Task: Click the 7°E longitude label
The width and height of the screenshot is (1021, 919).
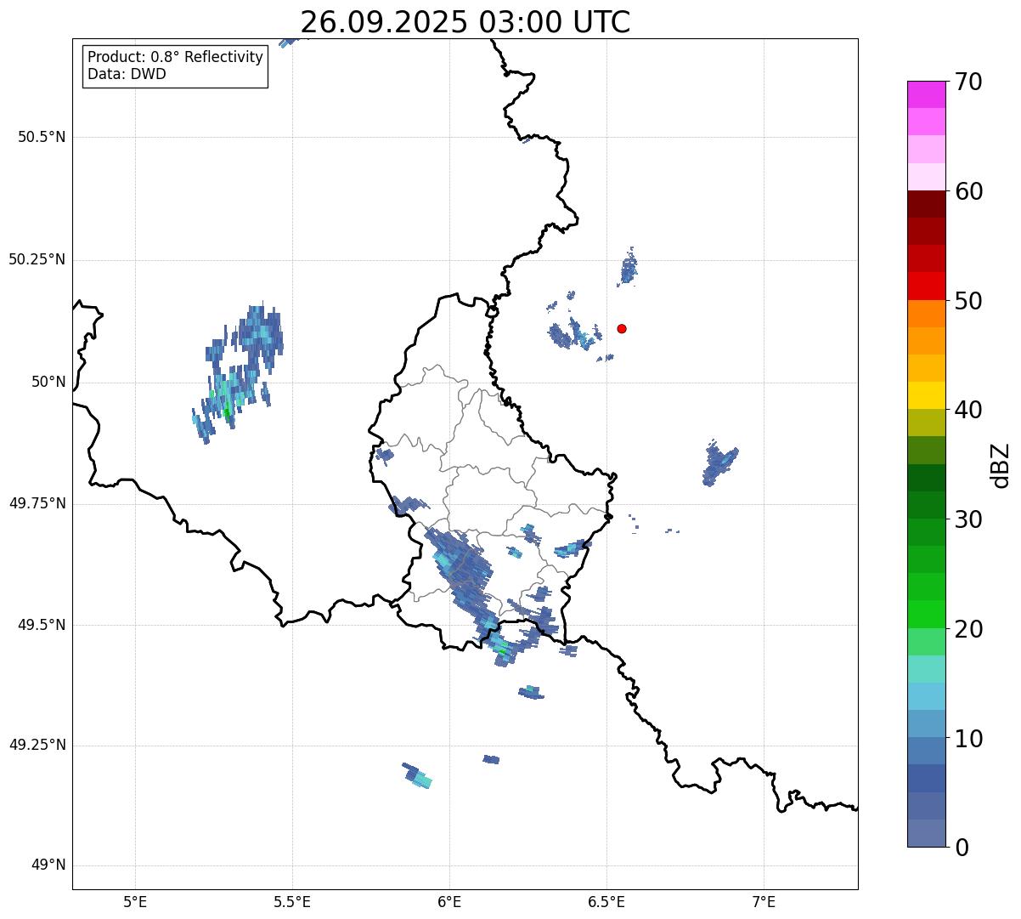Action: click(x=764, y=901)
